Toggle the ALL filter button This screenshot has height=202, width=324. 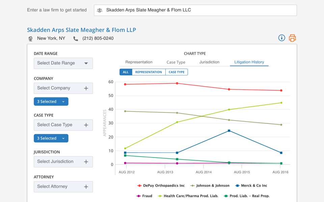(126, 72)
